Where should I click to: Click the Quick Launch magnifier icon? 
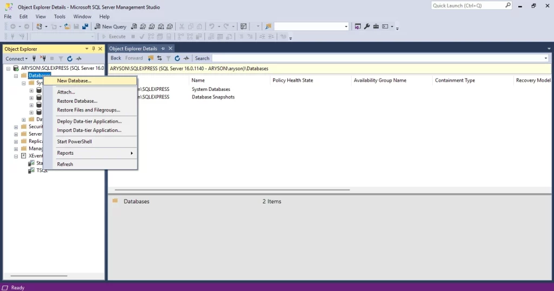tap(507, 5)
